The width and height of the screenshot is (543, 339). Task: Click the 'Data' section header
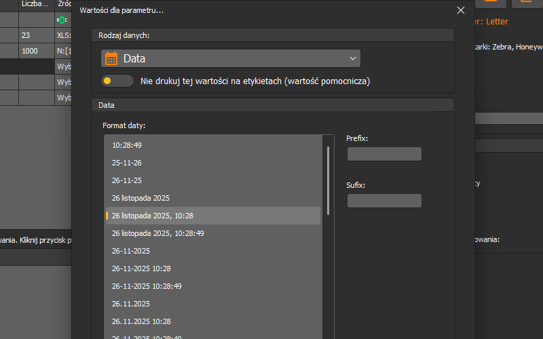273,105
